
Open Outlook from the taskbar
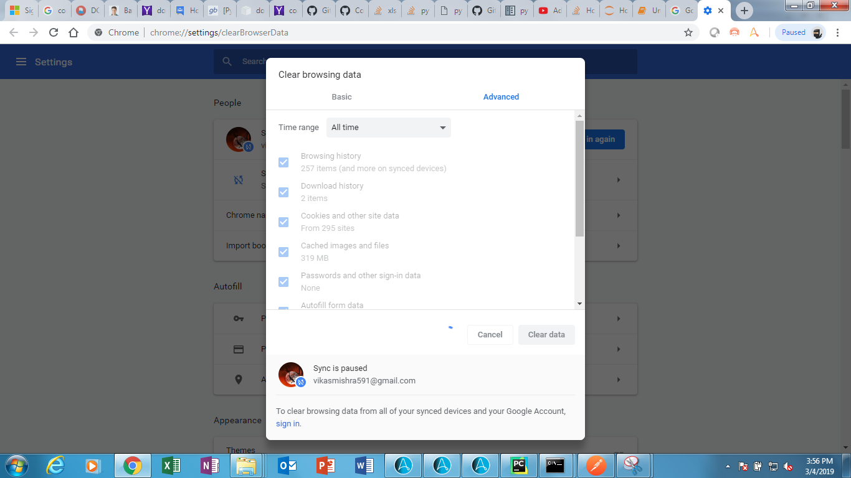287,465
